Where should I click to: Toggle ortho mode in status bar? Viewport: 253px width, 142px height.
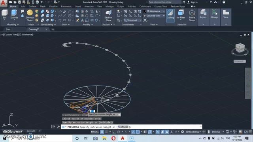coord(114,132)
